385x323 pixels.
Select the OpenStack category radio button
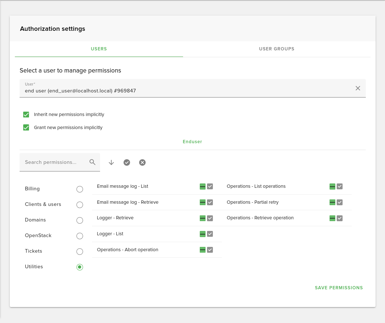pyautogui.click(x=79, y=236)
